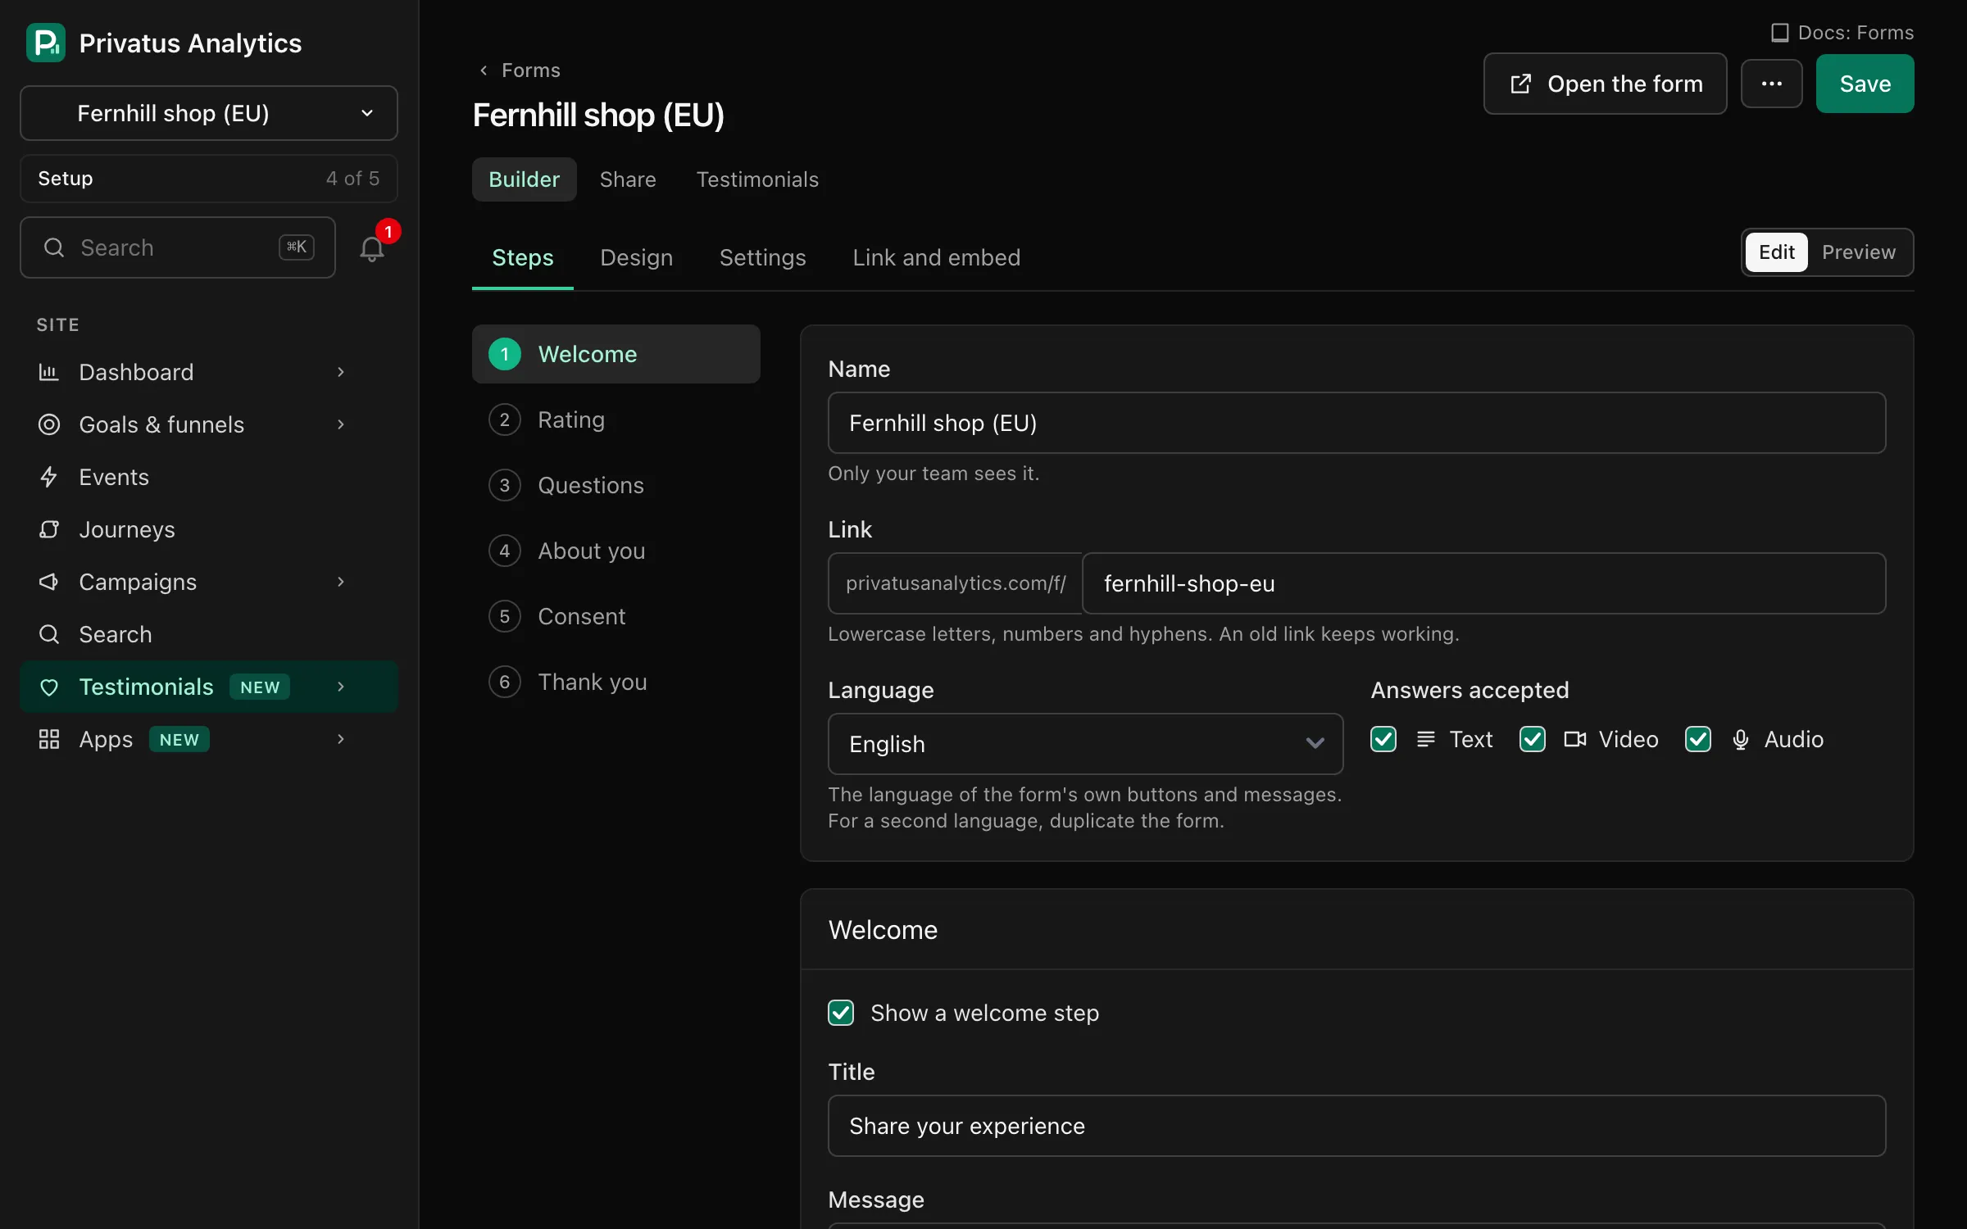
Task: Uncheck the Text answers checkbox
Action: pyautogui.click(x=1383, y=739)
